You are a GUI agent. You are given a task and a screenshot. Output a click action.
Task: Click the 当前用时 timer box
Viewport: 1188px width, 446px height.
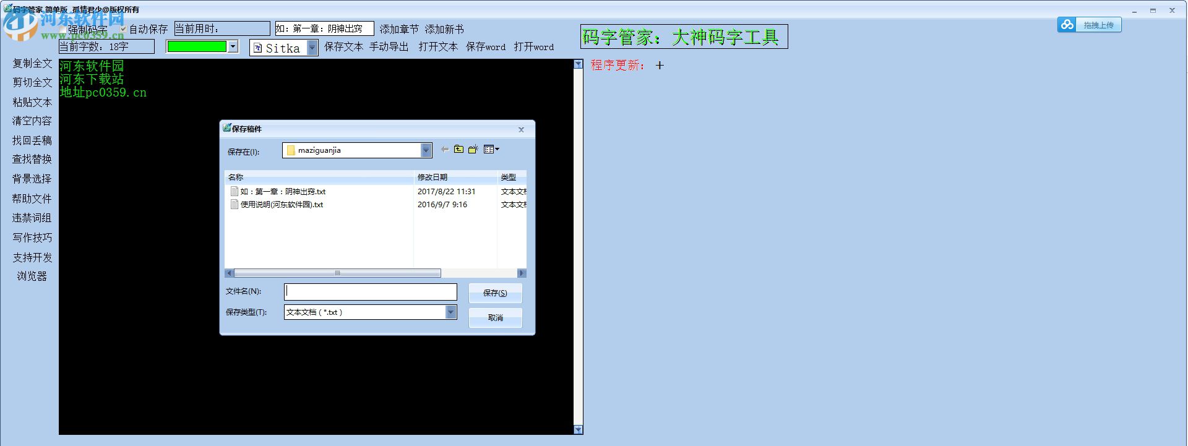(x=222, y=28)
